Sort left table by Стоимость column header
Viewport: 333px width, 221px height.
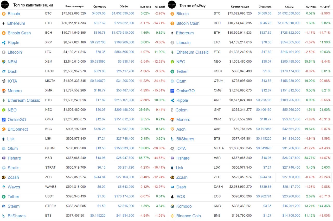(100, 7)
